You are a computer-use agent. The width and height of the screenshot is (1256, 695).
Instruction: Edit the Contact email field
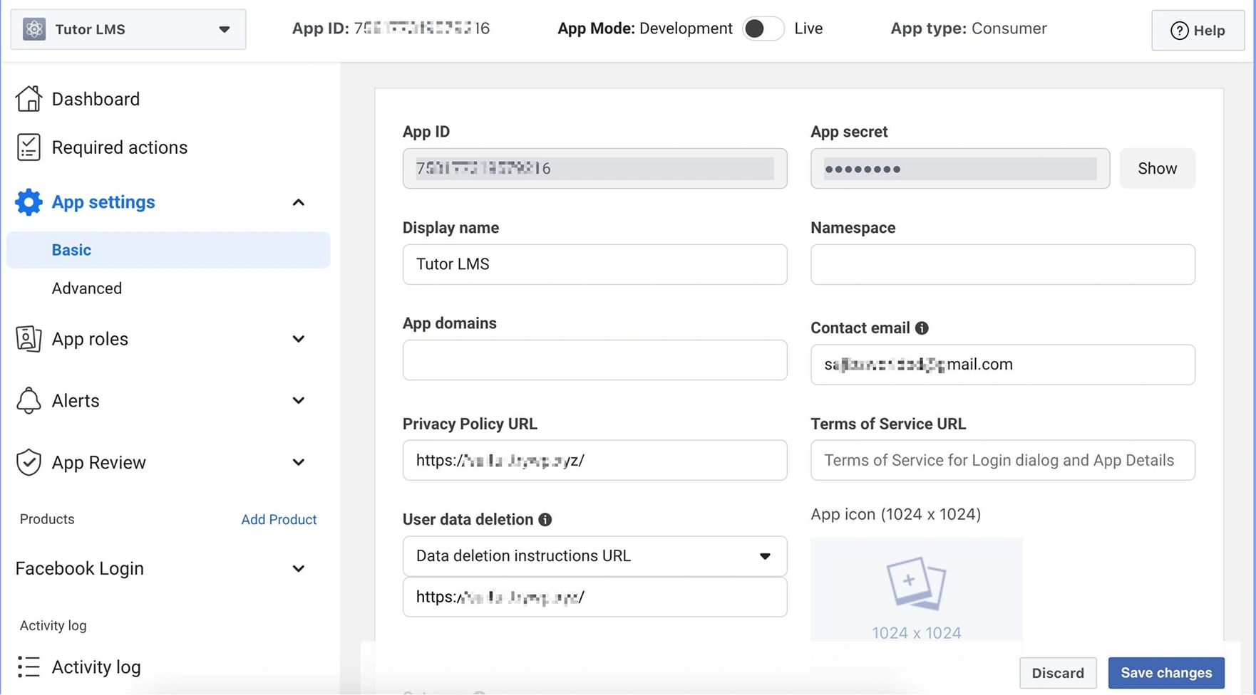[1002, 365]
